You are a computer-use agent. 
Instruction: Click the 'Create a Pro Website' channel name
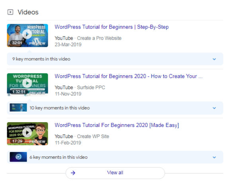(x=99, y=38)
